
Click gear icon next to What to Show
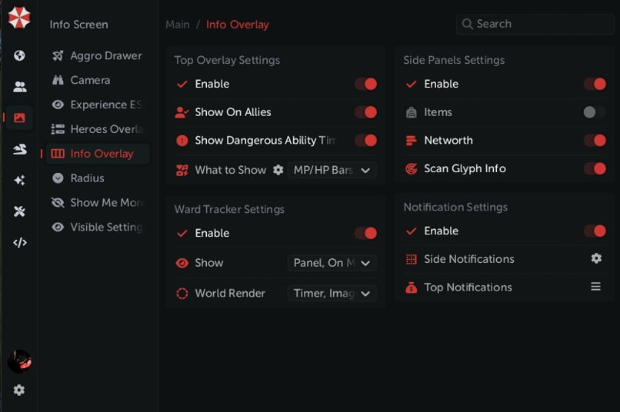click(x=278, y=170)
